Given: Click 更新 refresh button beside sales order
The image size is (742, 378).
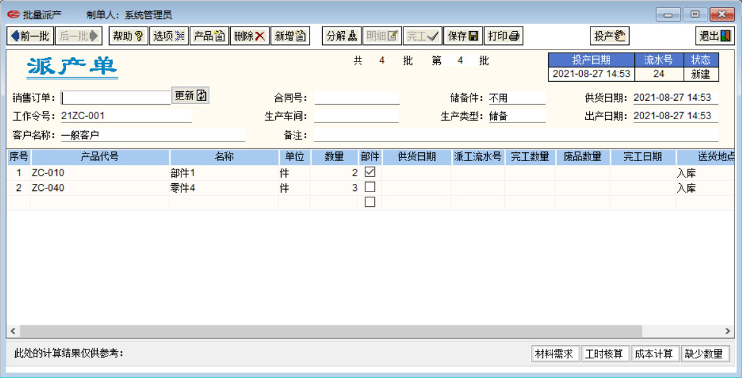Looking at the screenshot, I should coord(190,96).
